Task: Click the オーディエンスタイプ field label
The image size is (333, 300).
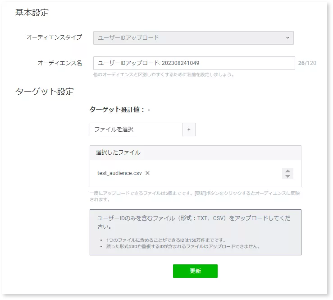Action: click(54, 37)
